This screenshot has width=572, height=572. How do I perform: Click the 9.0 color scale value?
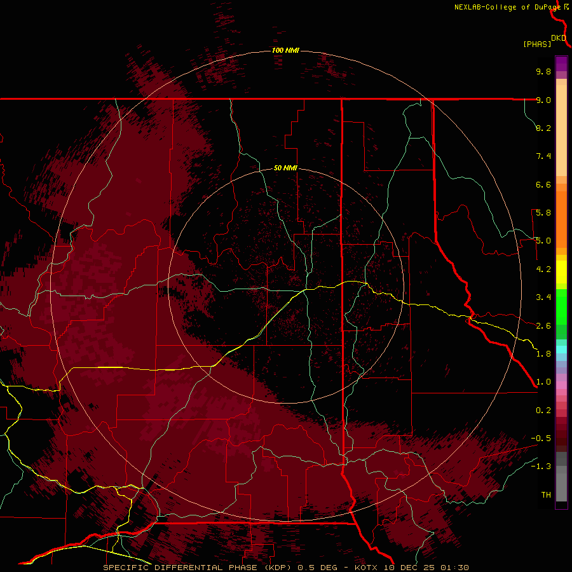[543, 100]
